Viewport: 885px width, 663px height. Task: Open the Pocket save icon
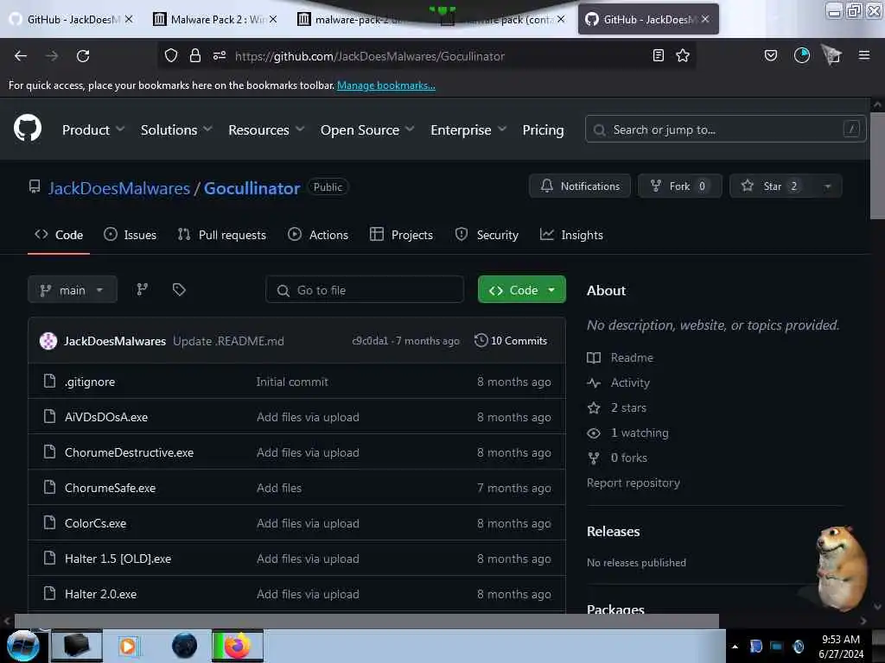click(770, 55)
